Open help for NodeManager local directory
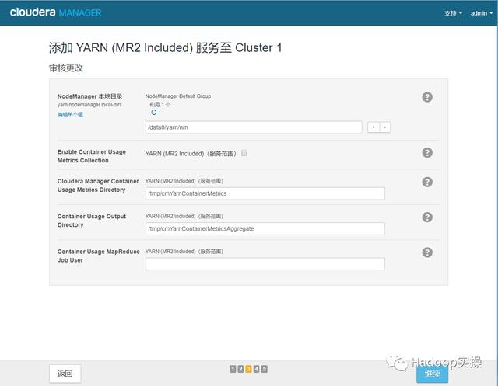 point(427,97)
